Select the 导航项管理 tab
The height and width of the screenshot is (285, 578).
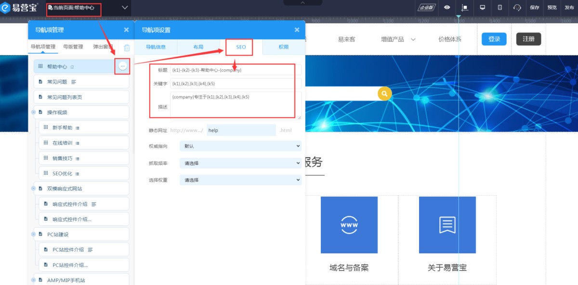[x=43, y=47]
